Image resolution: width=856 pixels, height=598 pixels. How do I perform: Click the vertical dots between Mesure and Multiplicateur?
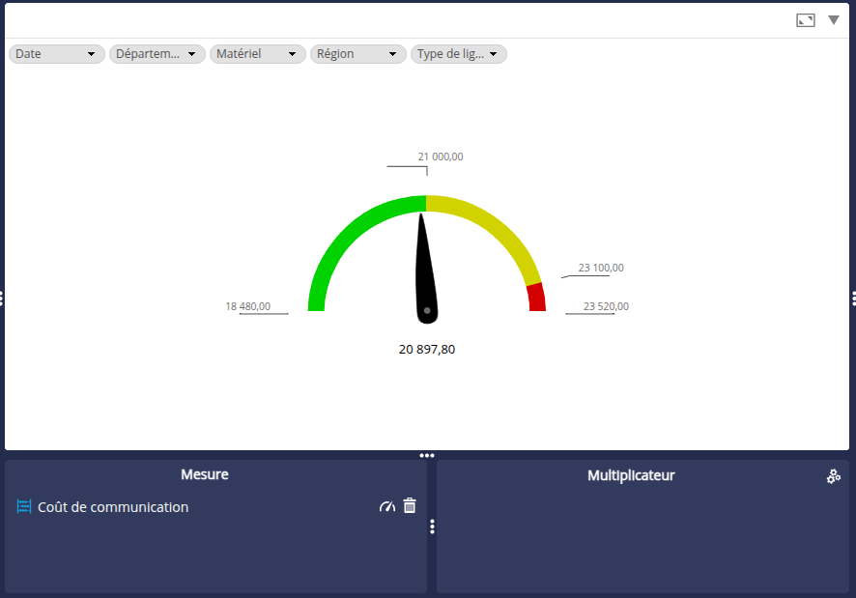[x=432, y=527]
